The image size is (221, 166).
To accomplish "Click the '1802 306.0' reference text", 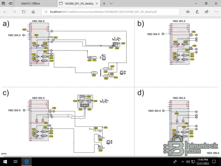I will (x=213, y=153).
